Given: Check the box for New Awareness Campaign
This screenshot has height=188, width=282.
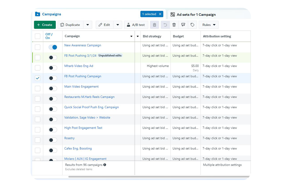Looking at the screenshot, I should tap(38, 47).
